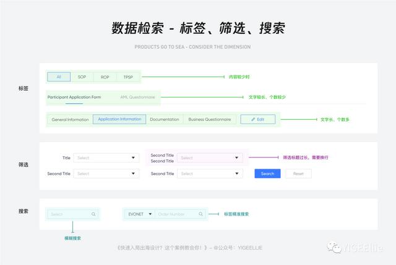
Task: Click the magnifier icon in Order Number field
Action: pyautogui.click(x=200, y=214)
